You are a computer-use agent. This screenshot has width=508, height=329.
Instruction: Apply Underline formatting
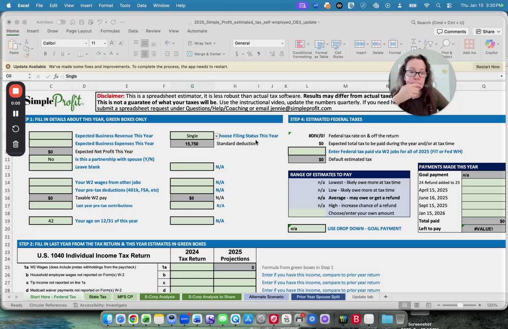[63, 54]
